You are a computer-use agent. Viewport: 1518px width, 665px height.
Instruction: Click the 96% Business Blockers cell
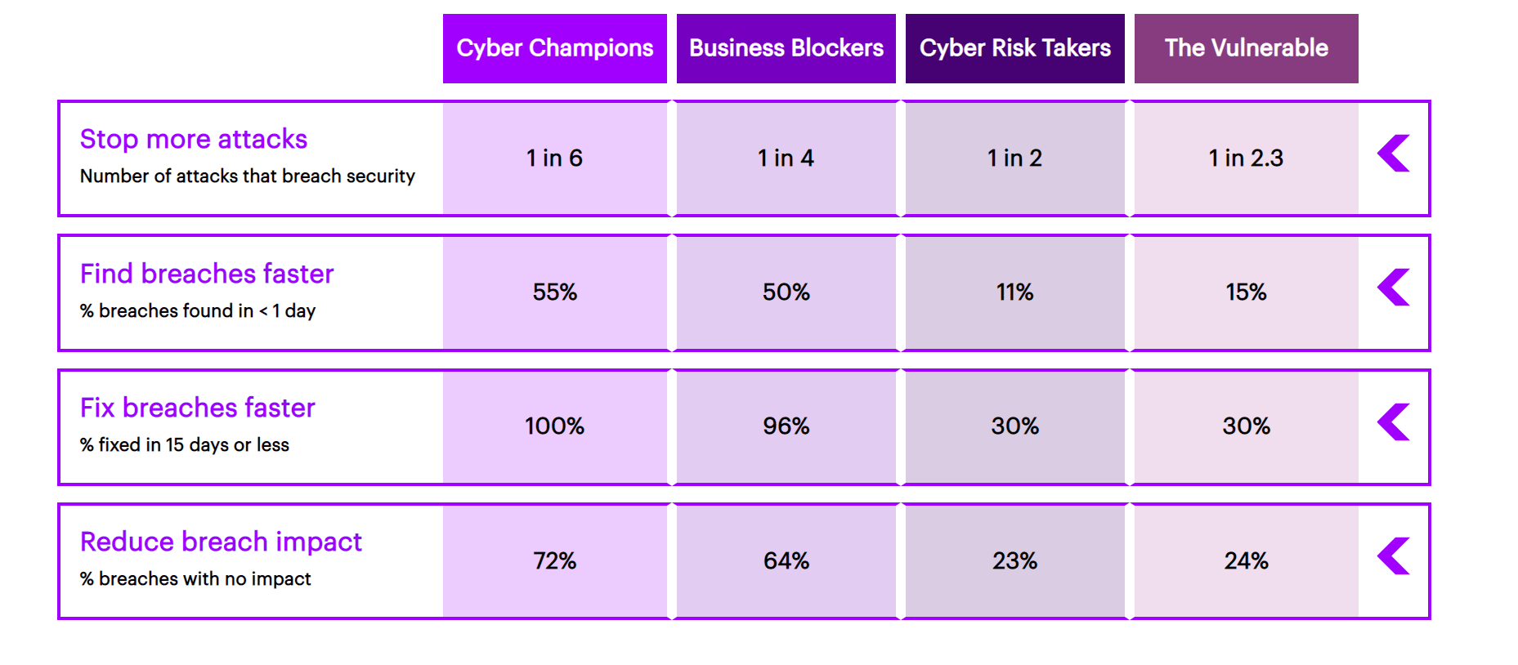[x=786, y=426]
